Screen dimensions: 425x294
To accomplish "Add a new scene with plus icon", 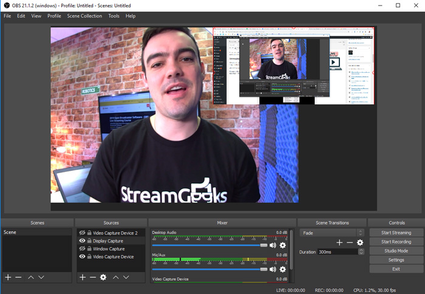I will [x=8, y=277].
